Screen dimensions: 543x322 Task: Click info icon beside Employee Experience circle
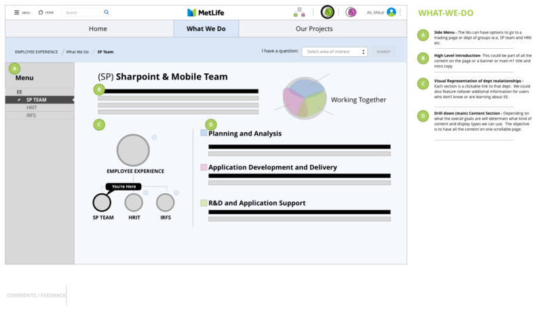[x=154, y=138]
